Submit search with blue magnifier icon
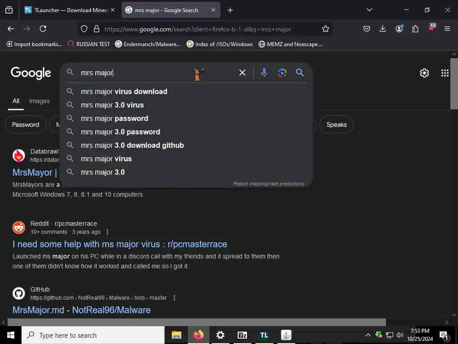 click(x=300, y=73)
